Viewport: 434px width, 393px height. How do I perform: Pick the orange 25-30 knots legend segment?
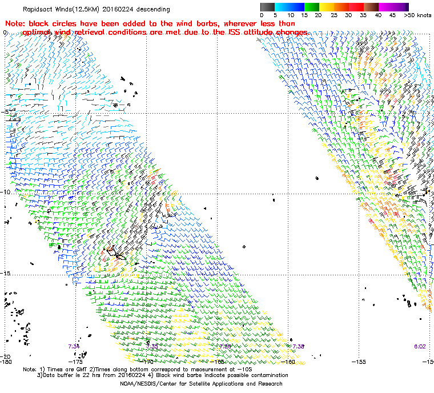[x=341, y=7]
